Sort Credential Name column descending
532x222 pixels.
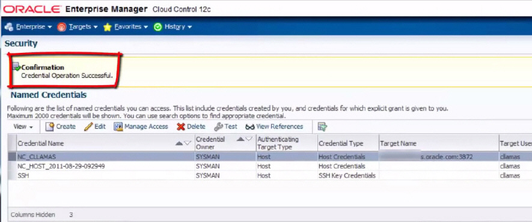[188, 143]
